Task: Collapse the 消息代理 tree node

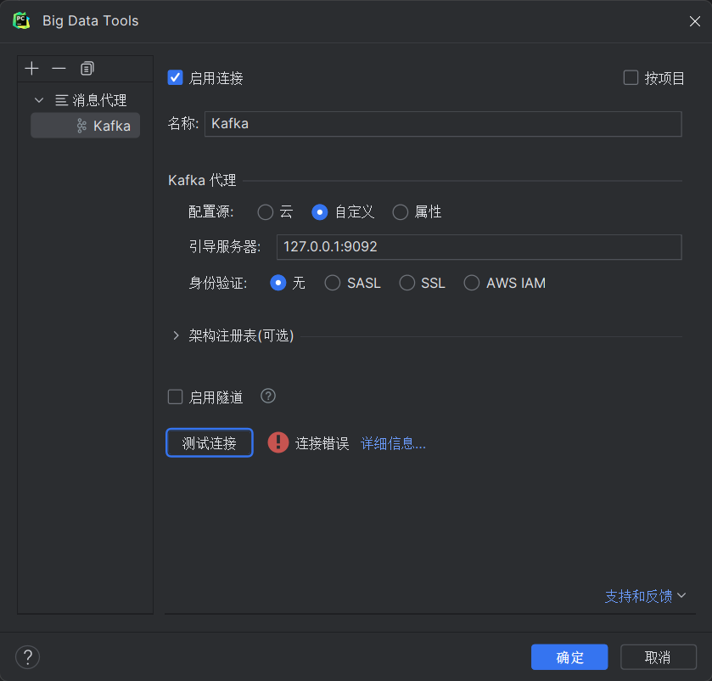Action: click(x=39, y=100)
